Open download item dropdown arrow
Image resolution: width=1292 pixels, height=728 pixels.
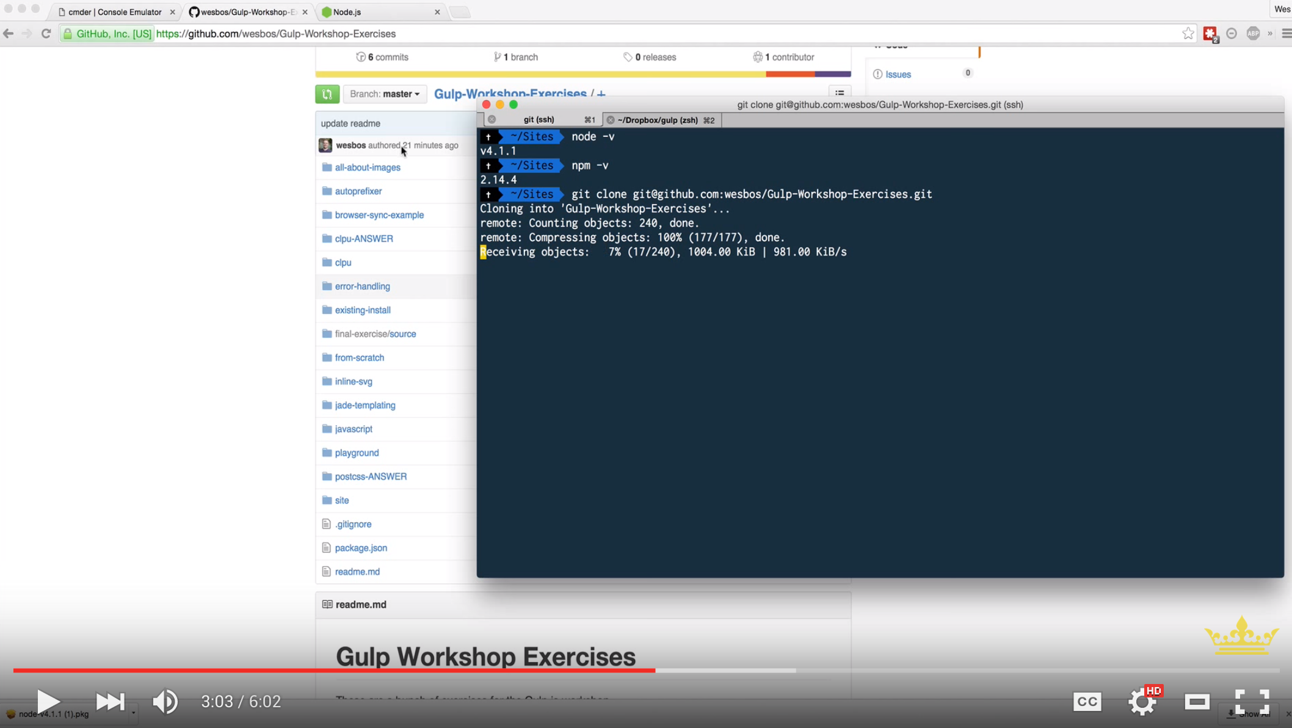click(133, 713)
